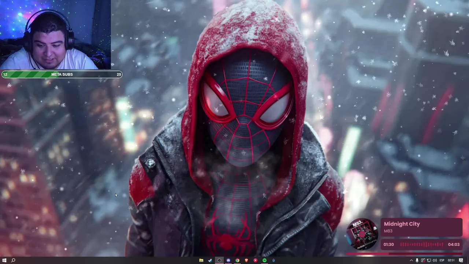Click the Midnight City song title
469x264 pixels.
click(x=402, y=224)
